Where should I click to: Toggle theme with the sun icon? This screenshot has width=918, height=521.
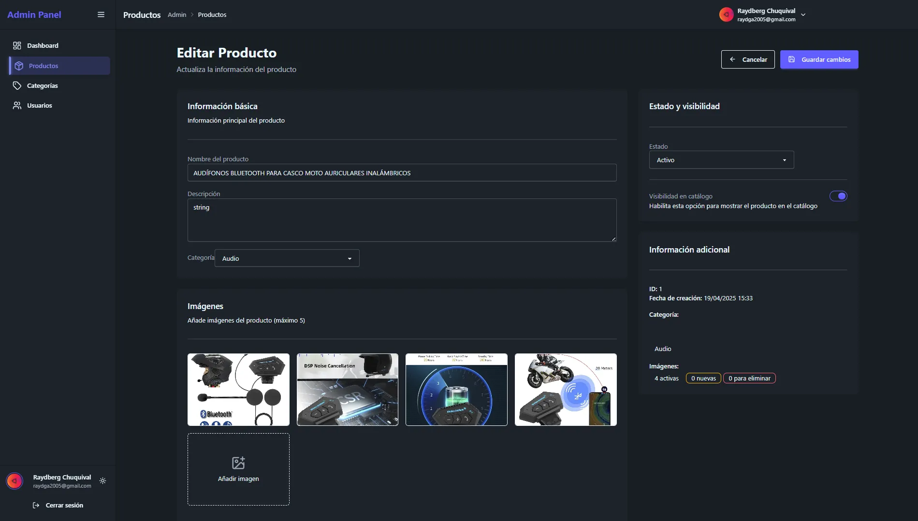(x=102, y=481)
